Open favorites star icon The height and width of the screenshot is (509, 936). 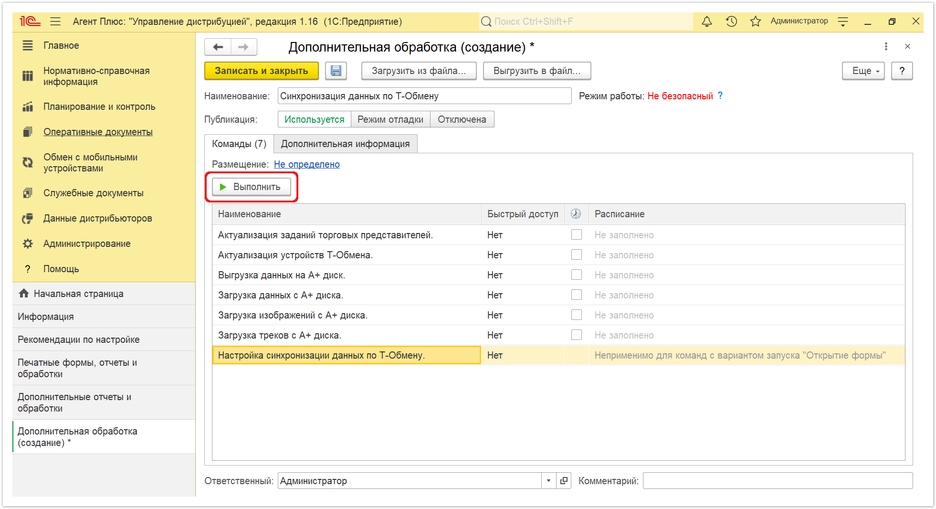click(755, 21)
